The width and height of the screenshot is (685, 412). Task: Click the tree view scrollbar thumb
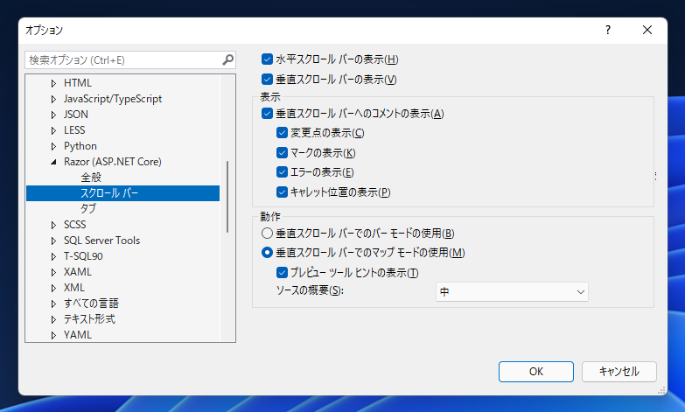pos(227,197)
